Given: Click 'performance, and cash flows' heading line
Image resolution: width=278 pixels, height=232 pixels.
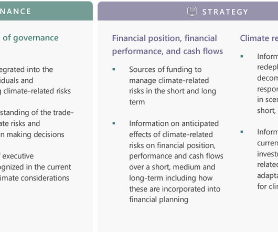Looking at the screenshot, I should pos(167,51).
